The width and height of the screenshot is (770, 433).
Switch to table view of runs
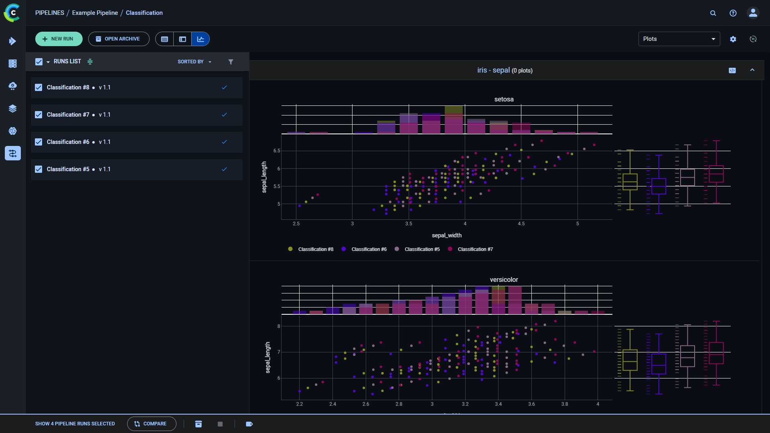(164, 39)
